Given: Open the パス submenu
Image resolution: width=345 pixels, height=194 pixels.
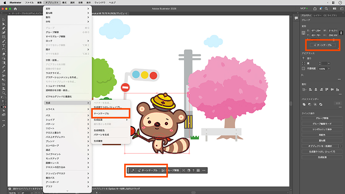Looking at the screenshot, I should tap(67, 115).
